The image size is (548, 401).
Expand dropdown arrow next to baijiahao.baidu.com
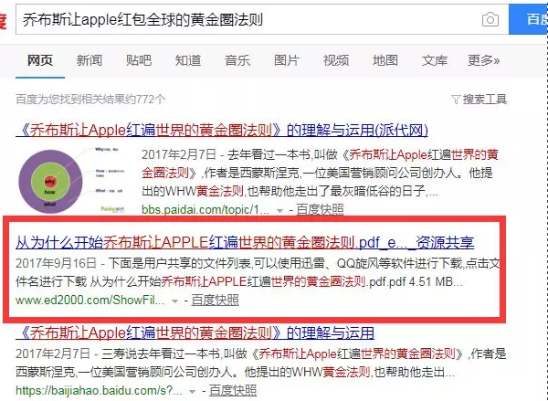coord(192,391)
